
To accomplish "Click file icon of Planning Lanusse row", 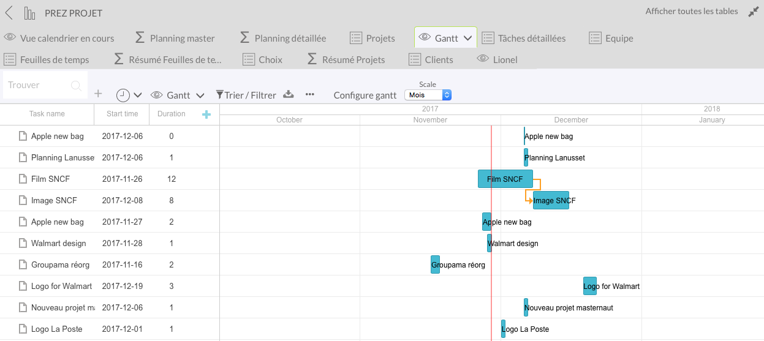I will [23, 157].
